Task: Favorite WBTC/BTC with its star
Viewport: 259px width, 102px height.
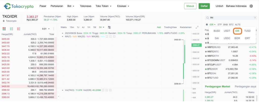Action: pos(206,52)
